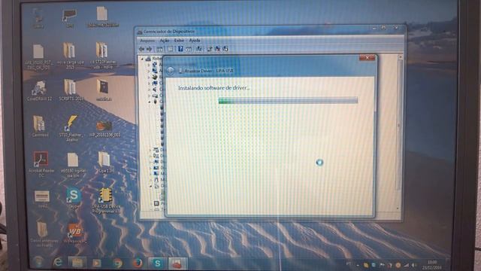Viewport: 481px width, 271px height.
Task: Click the back arrow in Device Manager toolbar
Action: [142, 49]
